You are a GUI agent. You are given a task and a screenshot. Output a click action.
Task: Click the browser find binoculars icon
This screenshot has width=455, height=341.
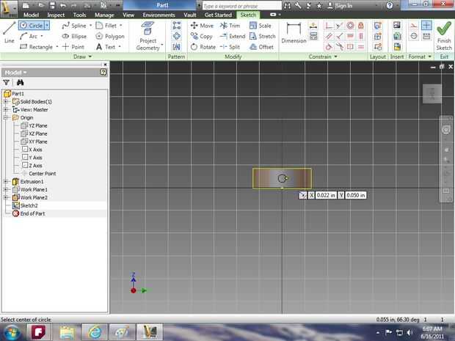coord(20,83)
